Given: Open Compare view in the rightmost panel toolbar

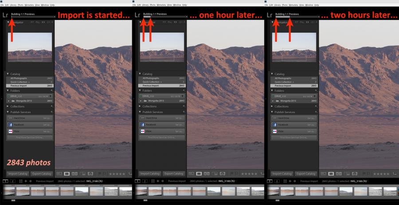Looking at the screenshot, I should [339, 173].
